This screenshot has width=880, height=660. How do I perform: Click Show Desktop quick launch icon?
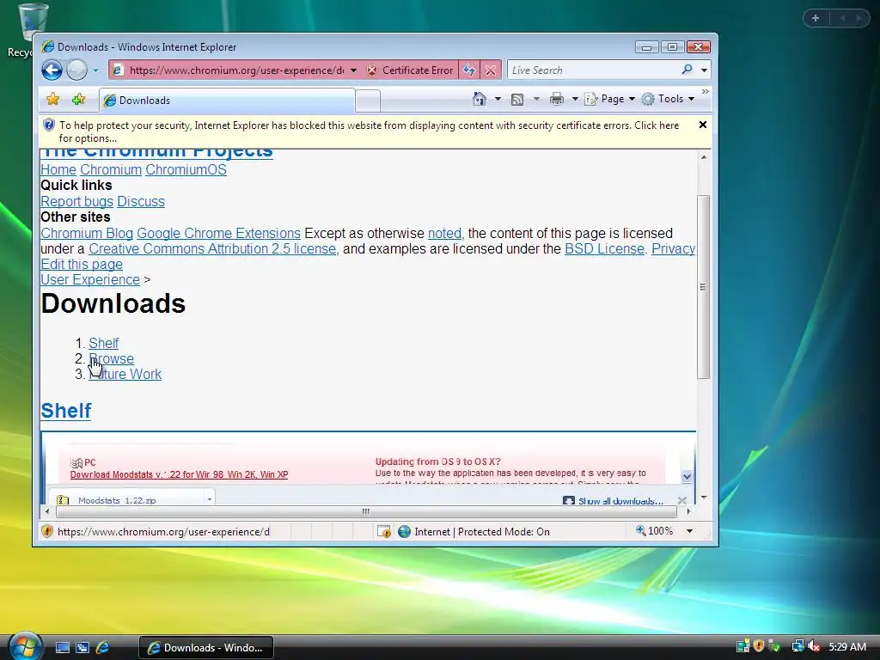point(62,647)
